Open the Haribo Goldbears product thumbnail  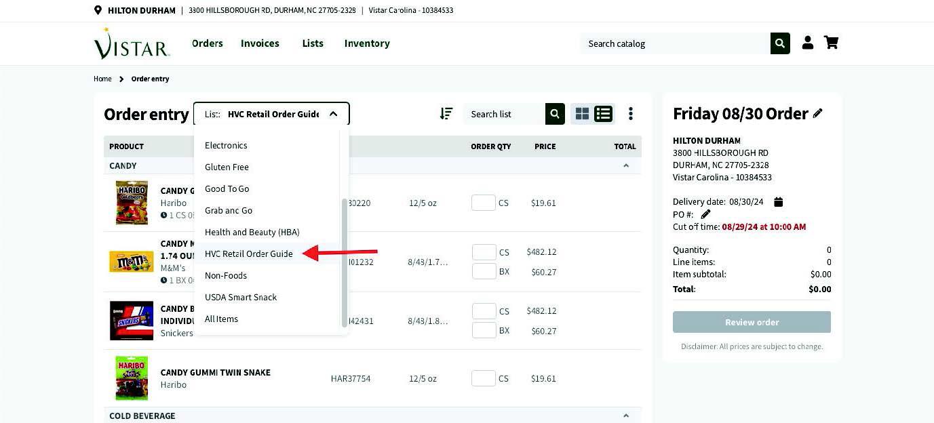click(x=132, y=203)
